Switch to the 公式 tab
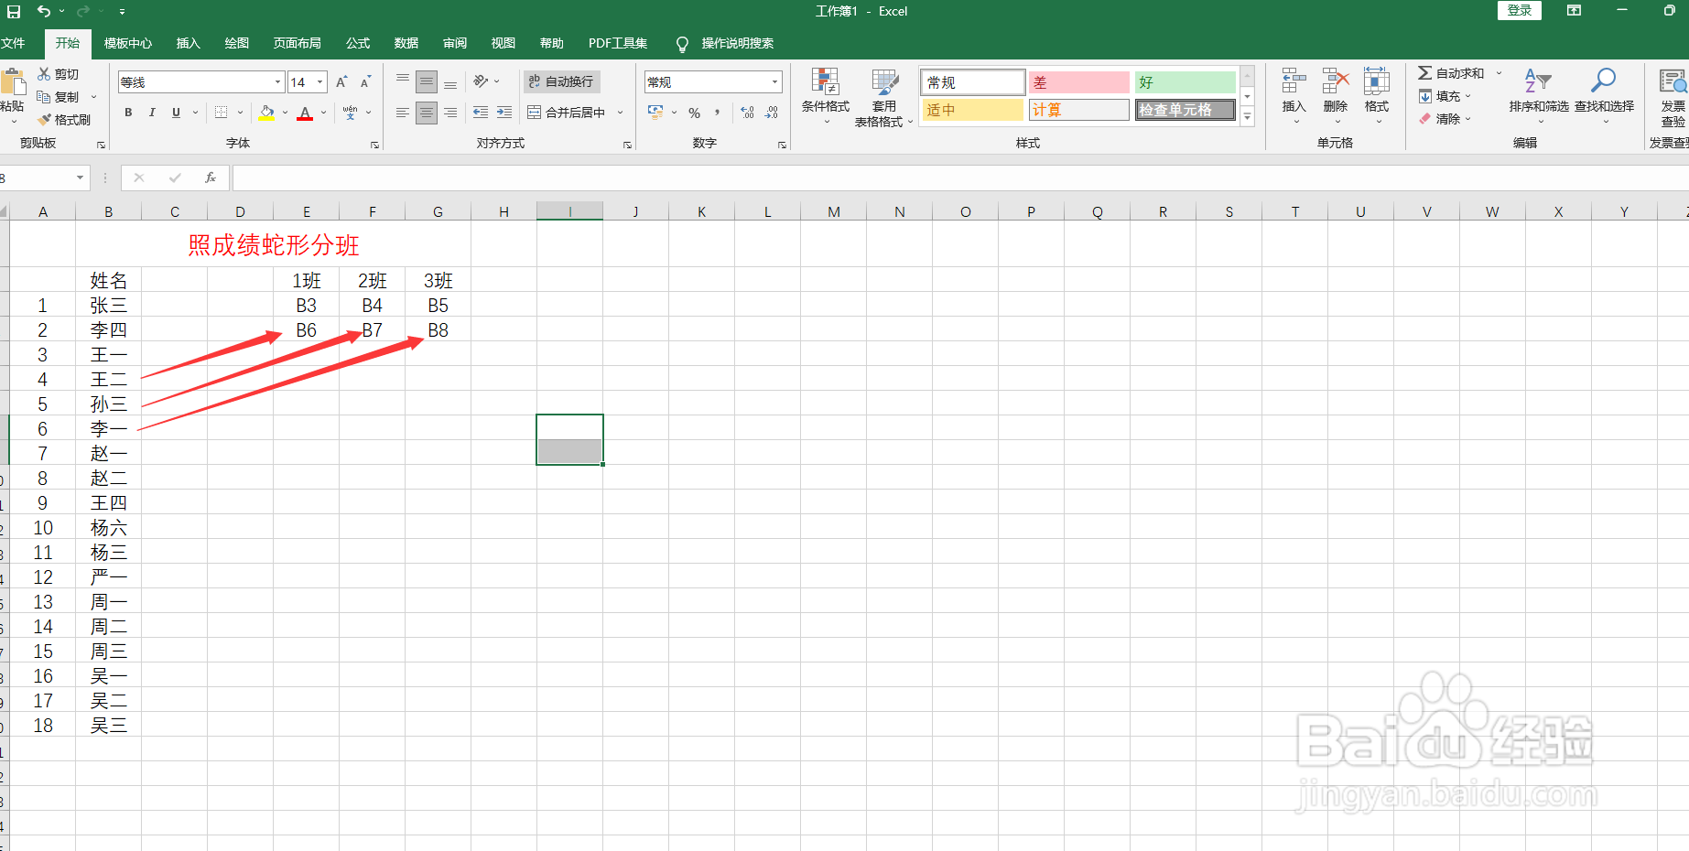1689x851 pixels. coord(358,43)
